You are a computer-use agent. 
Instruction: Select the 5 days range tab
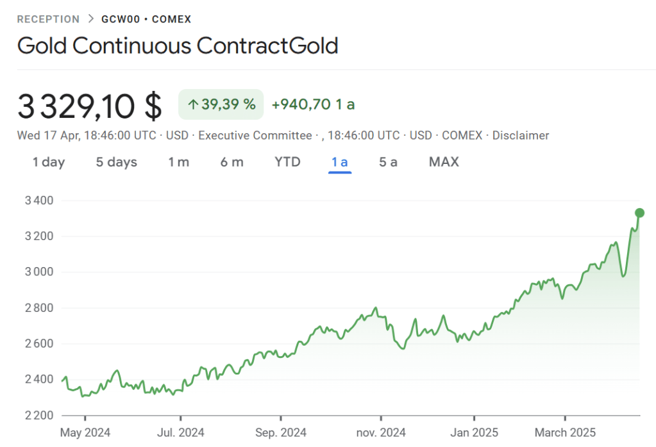coord(117,162)
